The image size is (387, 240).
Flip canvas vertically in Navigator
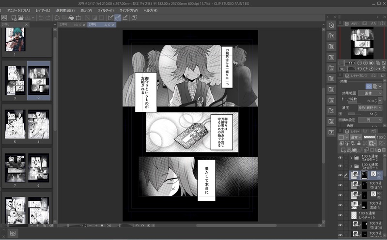pyautogui.click(x=384, y=69)
